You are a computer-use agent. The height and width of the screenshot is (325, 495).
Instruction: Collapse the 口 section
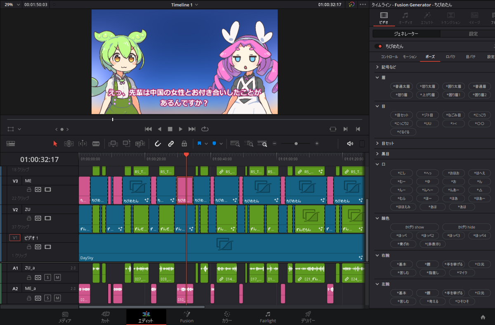[x=377, y=164]
